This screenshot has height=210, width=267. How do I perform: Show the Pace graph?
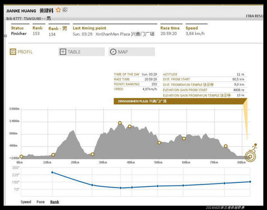(x=40, y=202)
